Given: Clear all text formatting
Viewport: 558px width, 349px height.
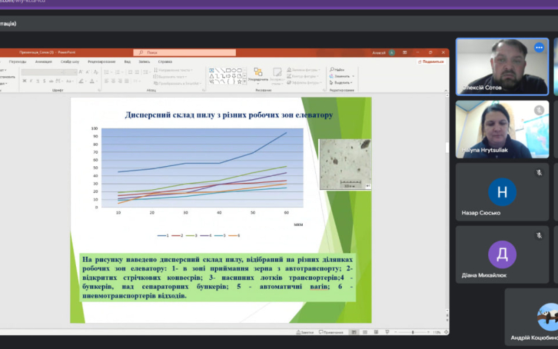Looking at the screenshot, I should pyautogui.click(x=96, y=72).
